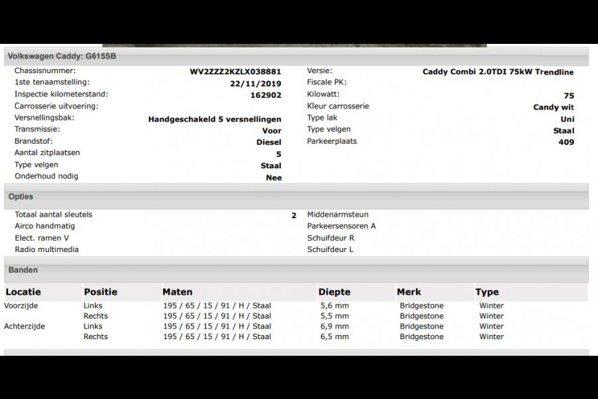Screen dimensions: 598x399
Task: Select the Handgeschakeld 5 versnellingen value
Action: [x=215, y=119]
